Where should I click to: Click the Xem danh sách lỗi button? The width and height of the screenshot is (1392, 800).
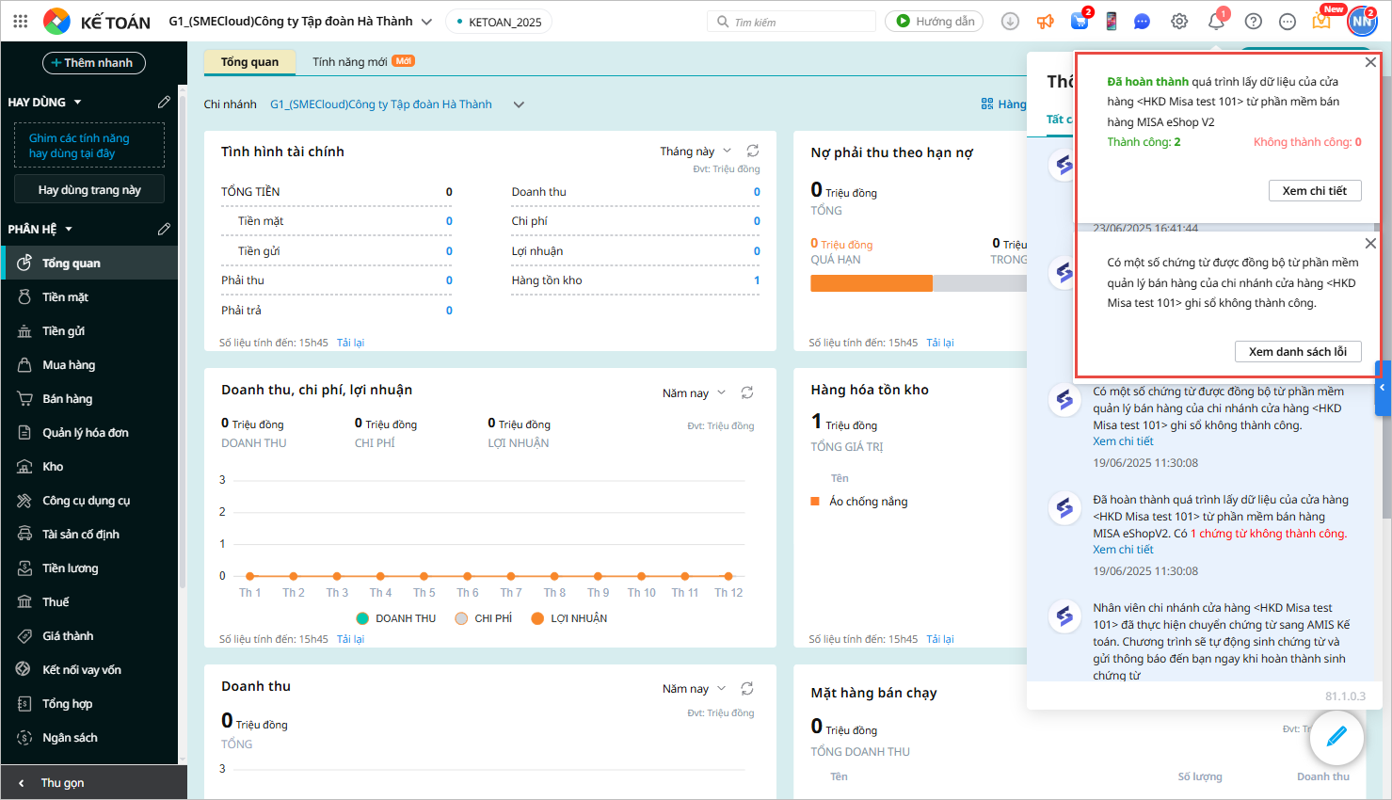(1297, 352)
